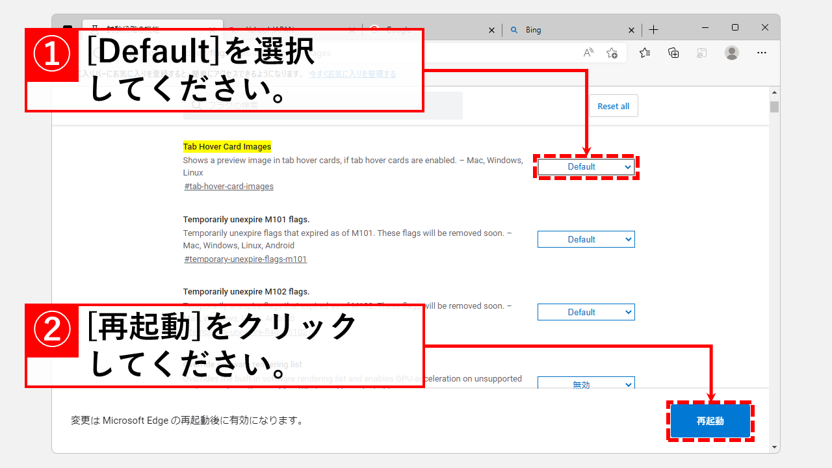Open the Collections panel icon
The height and width of the screenshot is (468, 832).
[673, 53]
